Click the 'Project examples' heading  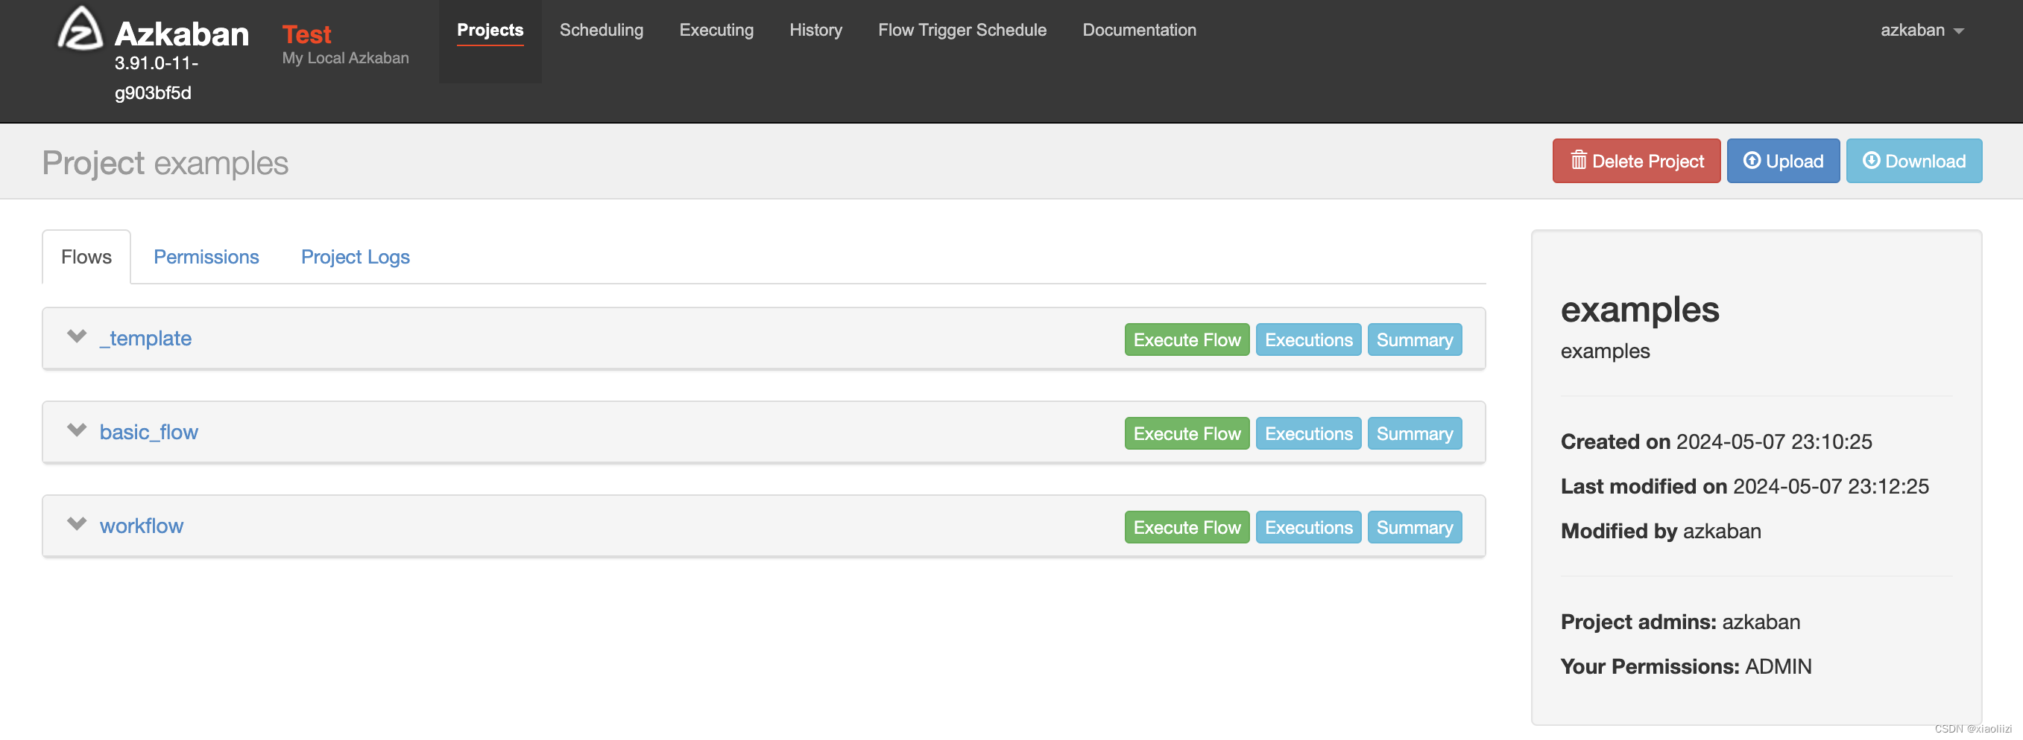point(165,163)
